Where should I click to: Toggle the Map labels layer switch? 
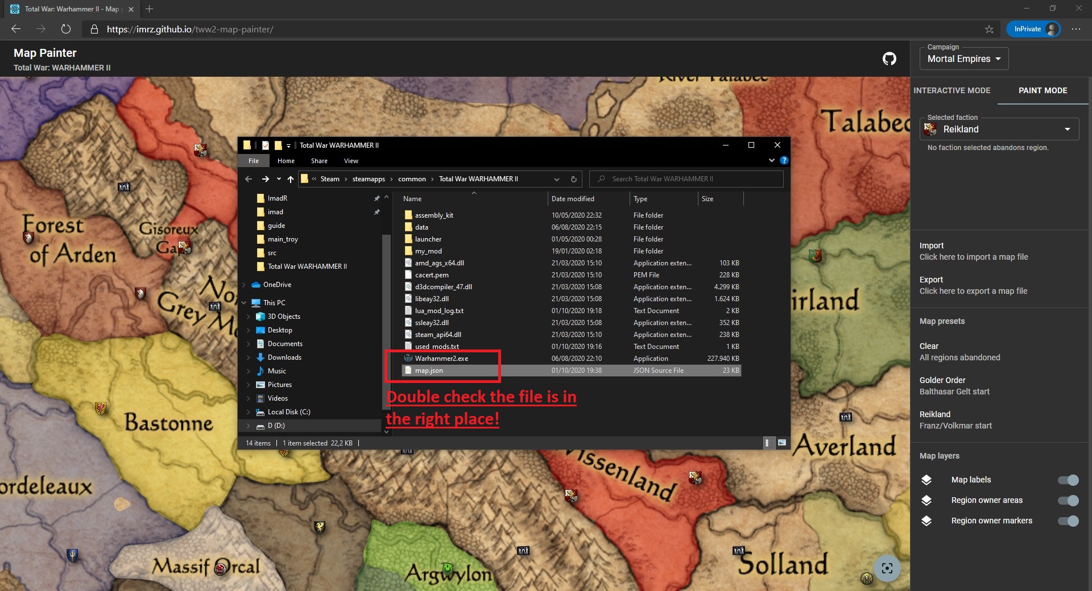click(1068, 480)
